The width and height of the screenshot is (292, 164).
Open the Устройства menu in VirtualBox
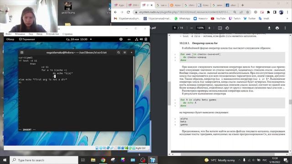52,34
